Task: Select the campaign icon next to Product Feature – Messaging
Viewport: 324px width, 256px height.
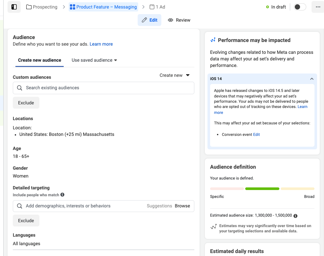Action: click(72, 7)
